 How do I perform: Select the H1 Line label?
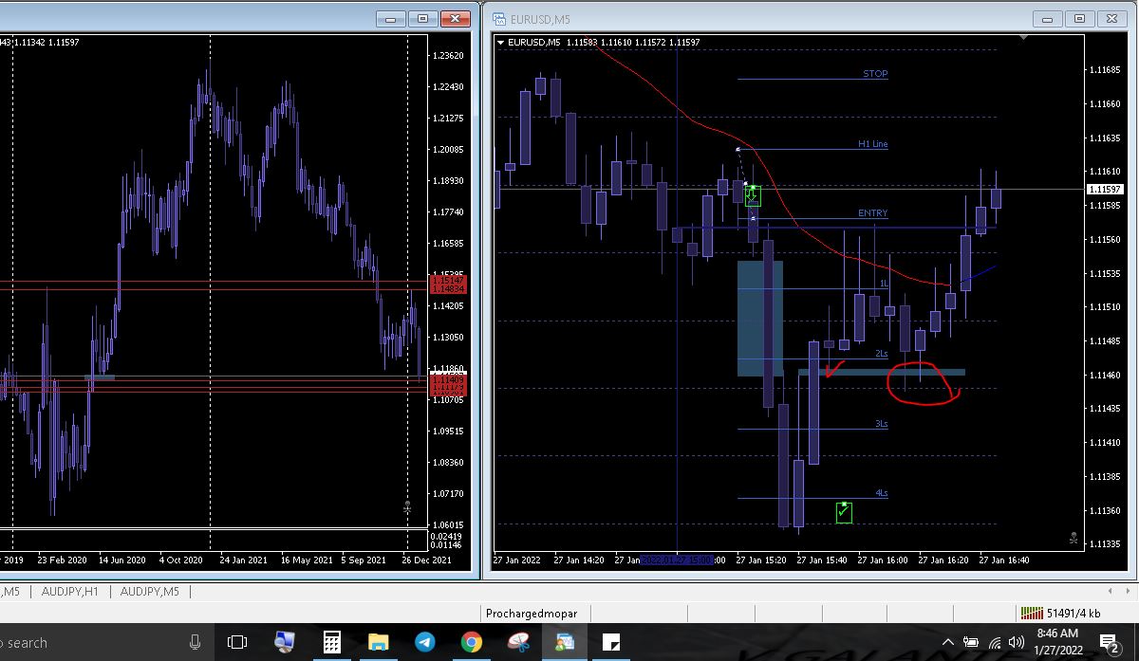click(872, 144)
